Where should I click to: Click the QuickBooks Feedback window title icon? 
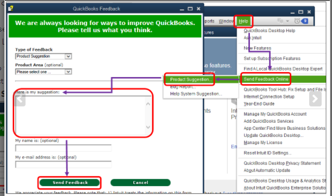[x=10, y=9]
